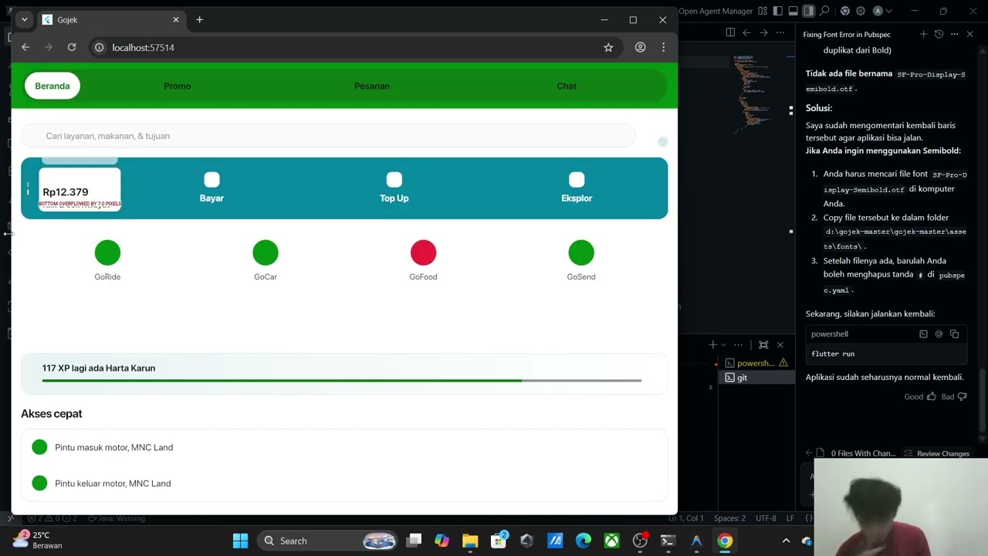Switch to the Promo tab
Image resolution: width=988 pixels, height=556 pixels.
tap(178, 86)
